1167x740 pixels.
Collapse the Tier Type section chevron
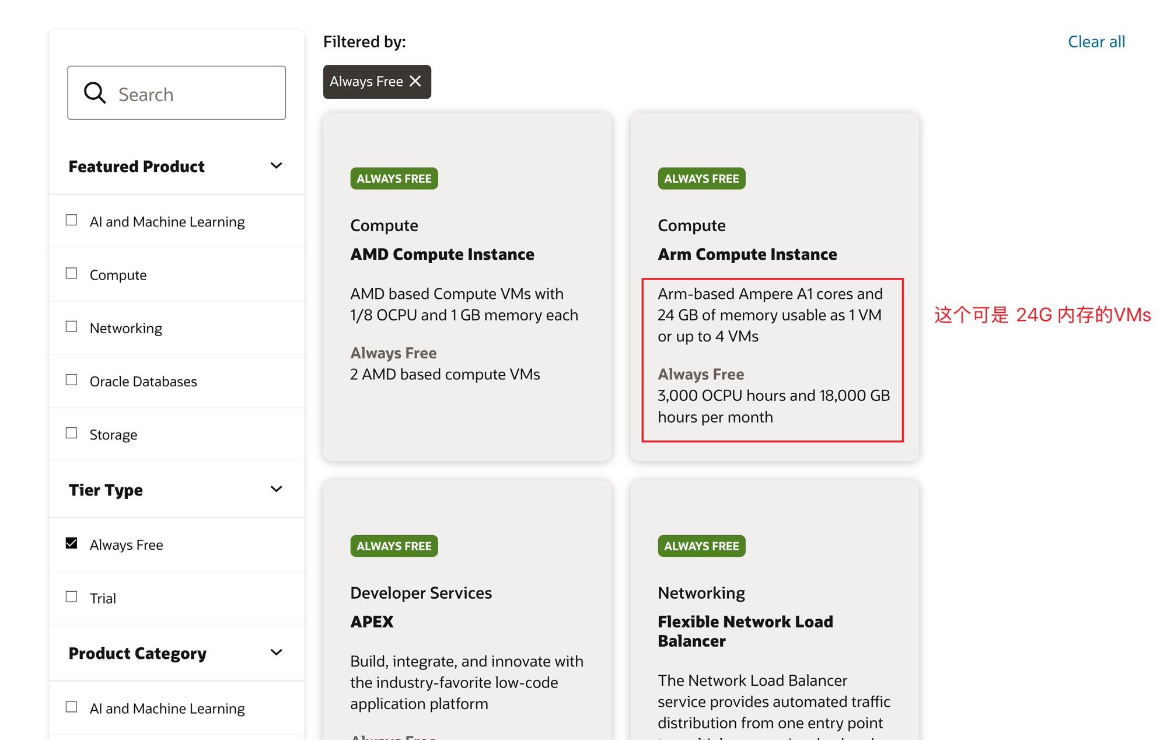point(277,489)
